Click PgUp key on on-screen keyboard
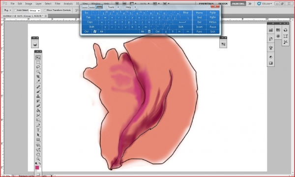The height and width of the screenshot is (177, 295). point(212,13)
